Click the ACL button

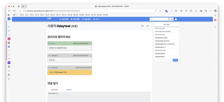(148, 26)
